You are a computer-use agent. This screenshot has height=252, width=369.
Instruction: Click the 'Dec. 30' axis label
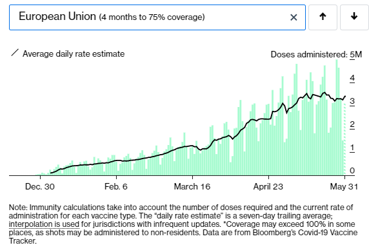point(40,187)
